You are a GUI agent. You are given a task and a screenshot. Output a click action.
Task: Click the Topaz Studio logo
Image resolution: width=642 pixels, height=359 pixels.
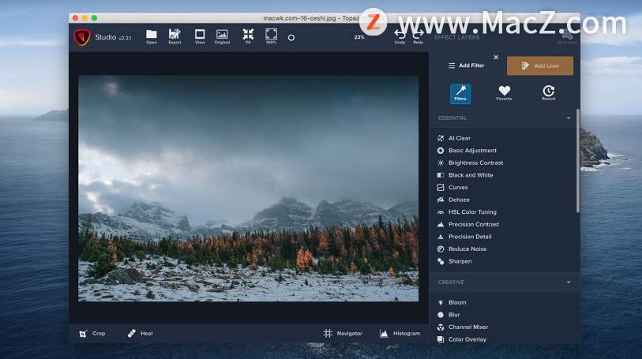[x=82, y=37]
